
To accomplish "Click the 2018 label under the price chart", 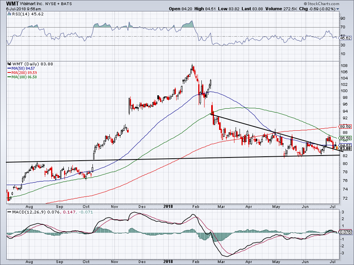I will 168,206.
